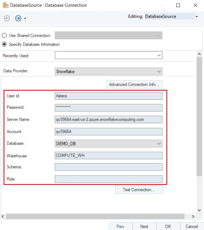
Task: Open the Data Provider Snowflake dropdown
Action: (x=108, y=72)
